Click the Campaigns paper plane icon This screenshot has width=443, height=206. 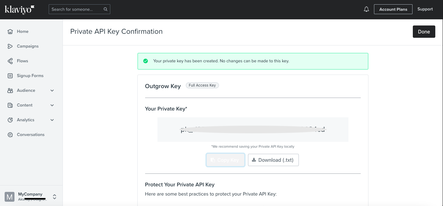point(10,46)
